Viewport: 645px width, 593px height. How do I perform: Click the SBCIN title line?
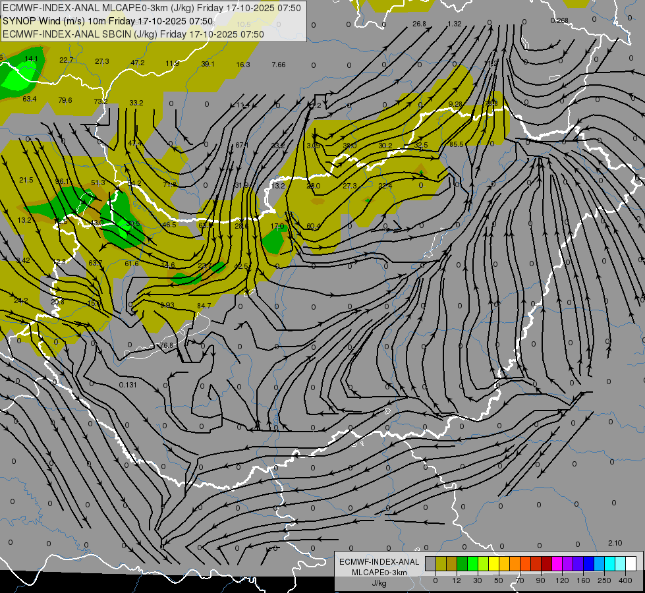(133, 34)
